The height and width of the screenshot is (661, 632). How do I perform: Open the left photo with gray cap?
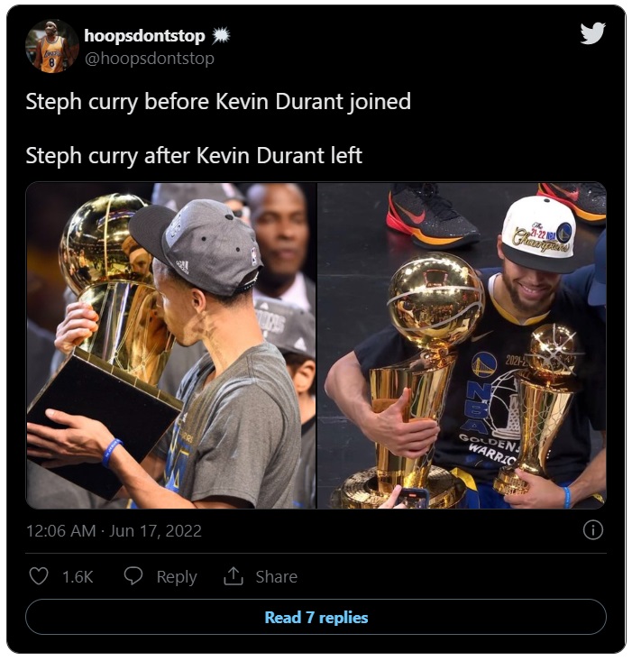170,345
